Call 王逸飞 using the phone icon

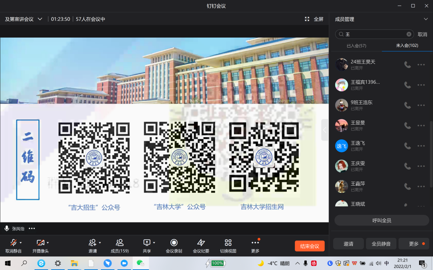pos(407,146)
